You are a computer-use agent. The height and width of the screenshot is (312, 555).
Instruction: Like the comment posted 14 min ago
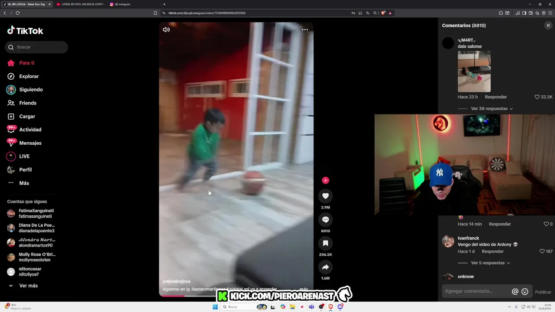click(548, 224)
